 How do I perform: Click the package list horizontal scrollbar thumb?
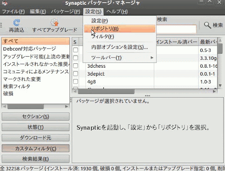pos(106,91)
